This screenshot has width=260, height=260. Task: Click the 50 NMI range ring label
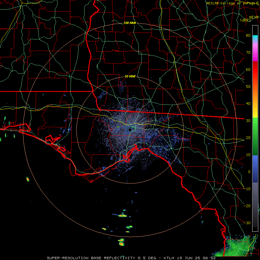click(130, 77)
